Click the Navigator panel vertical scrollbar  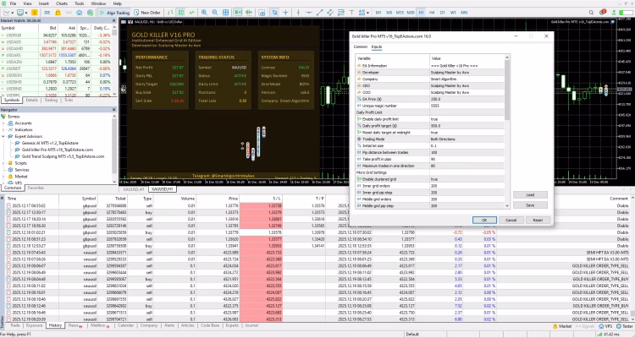click(x=114, y=149)
